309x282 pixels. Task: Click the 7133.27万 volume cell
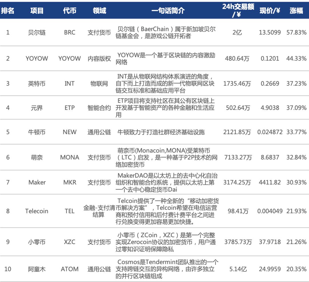[x=238, y=157]
